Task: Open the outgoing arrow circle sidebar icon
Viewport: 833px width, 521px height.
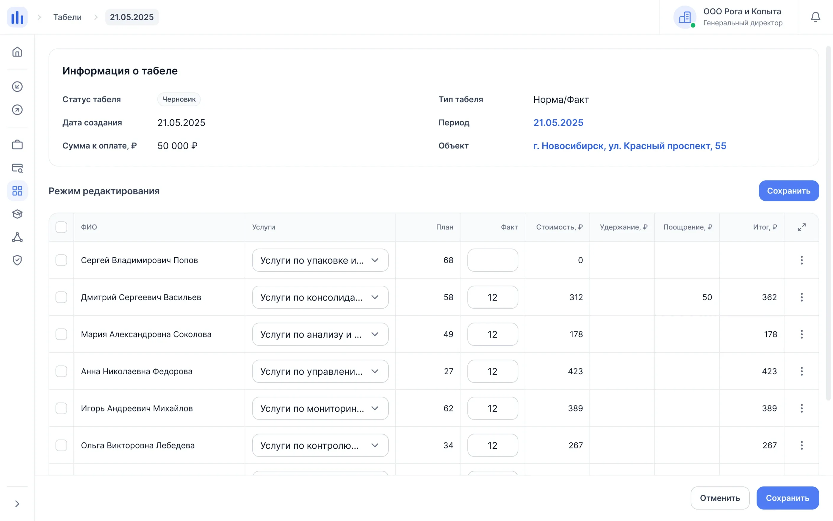Action: [17, 110]
